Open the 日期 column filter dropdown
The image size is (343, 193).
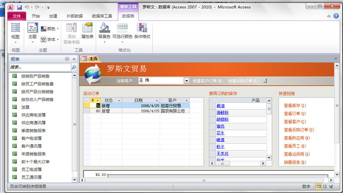(x=157, y=101)
